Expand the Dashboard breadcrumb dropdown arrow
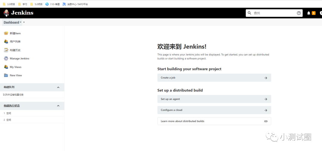 21,22
